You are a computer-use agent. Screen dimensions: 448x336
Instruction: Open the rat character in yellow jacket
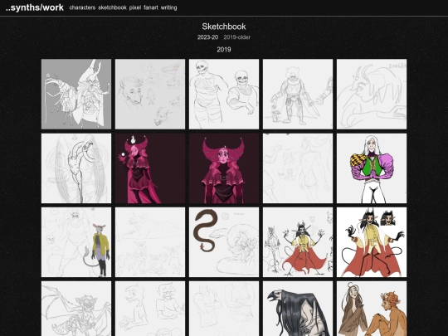(76, 242)
